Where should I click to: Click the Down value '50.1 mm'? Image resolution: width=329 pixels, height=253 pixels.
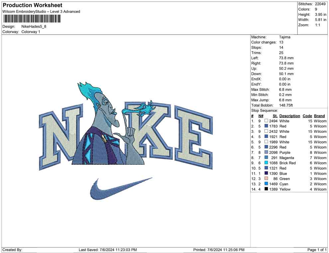pos(286,74)
